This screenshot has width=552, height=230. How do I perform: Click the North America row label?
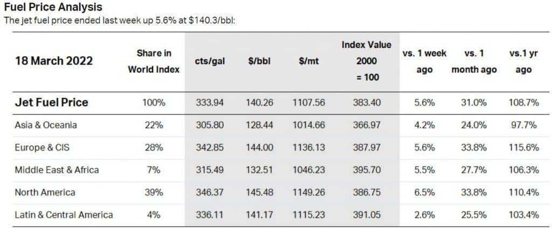[45, 192]
